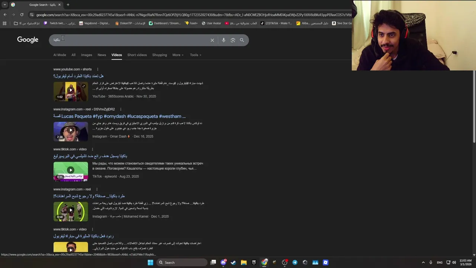Image resolution: width=476 pixels, height=268 pixels.
Task: Open the Vagabond – Digital bookmark
Action: tap(94, 23)
